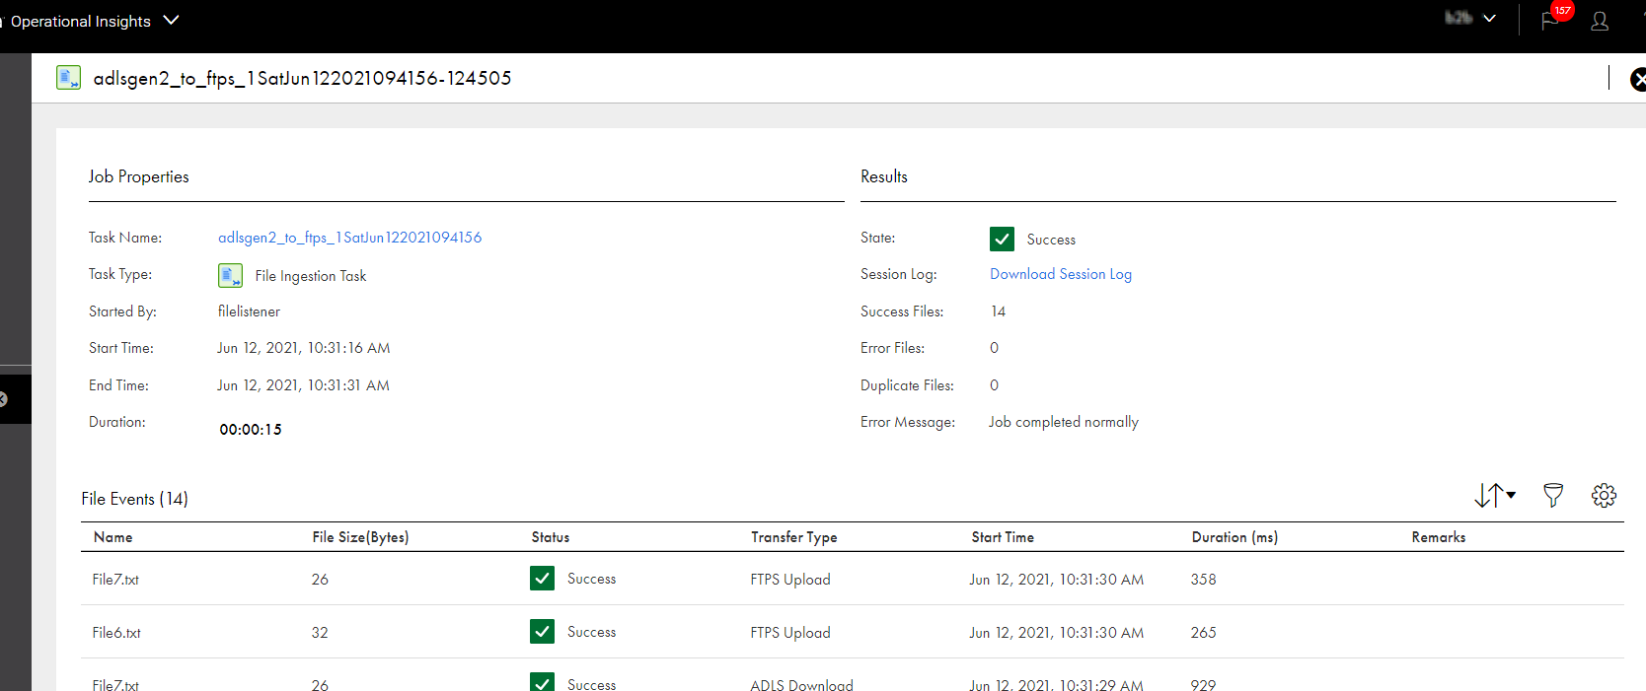Select File7.txt in FTPS Upload row
Screen dimensions: 1646x691
coord(115,580)
